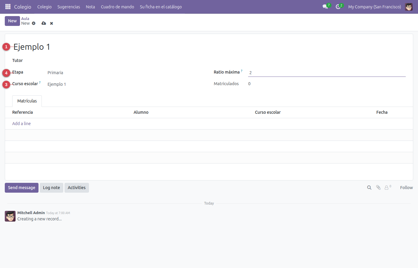Click Log note button

[51, 188]
